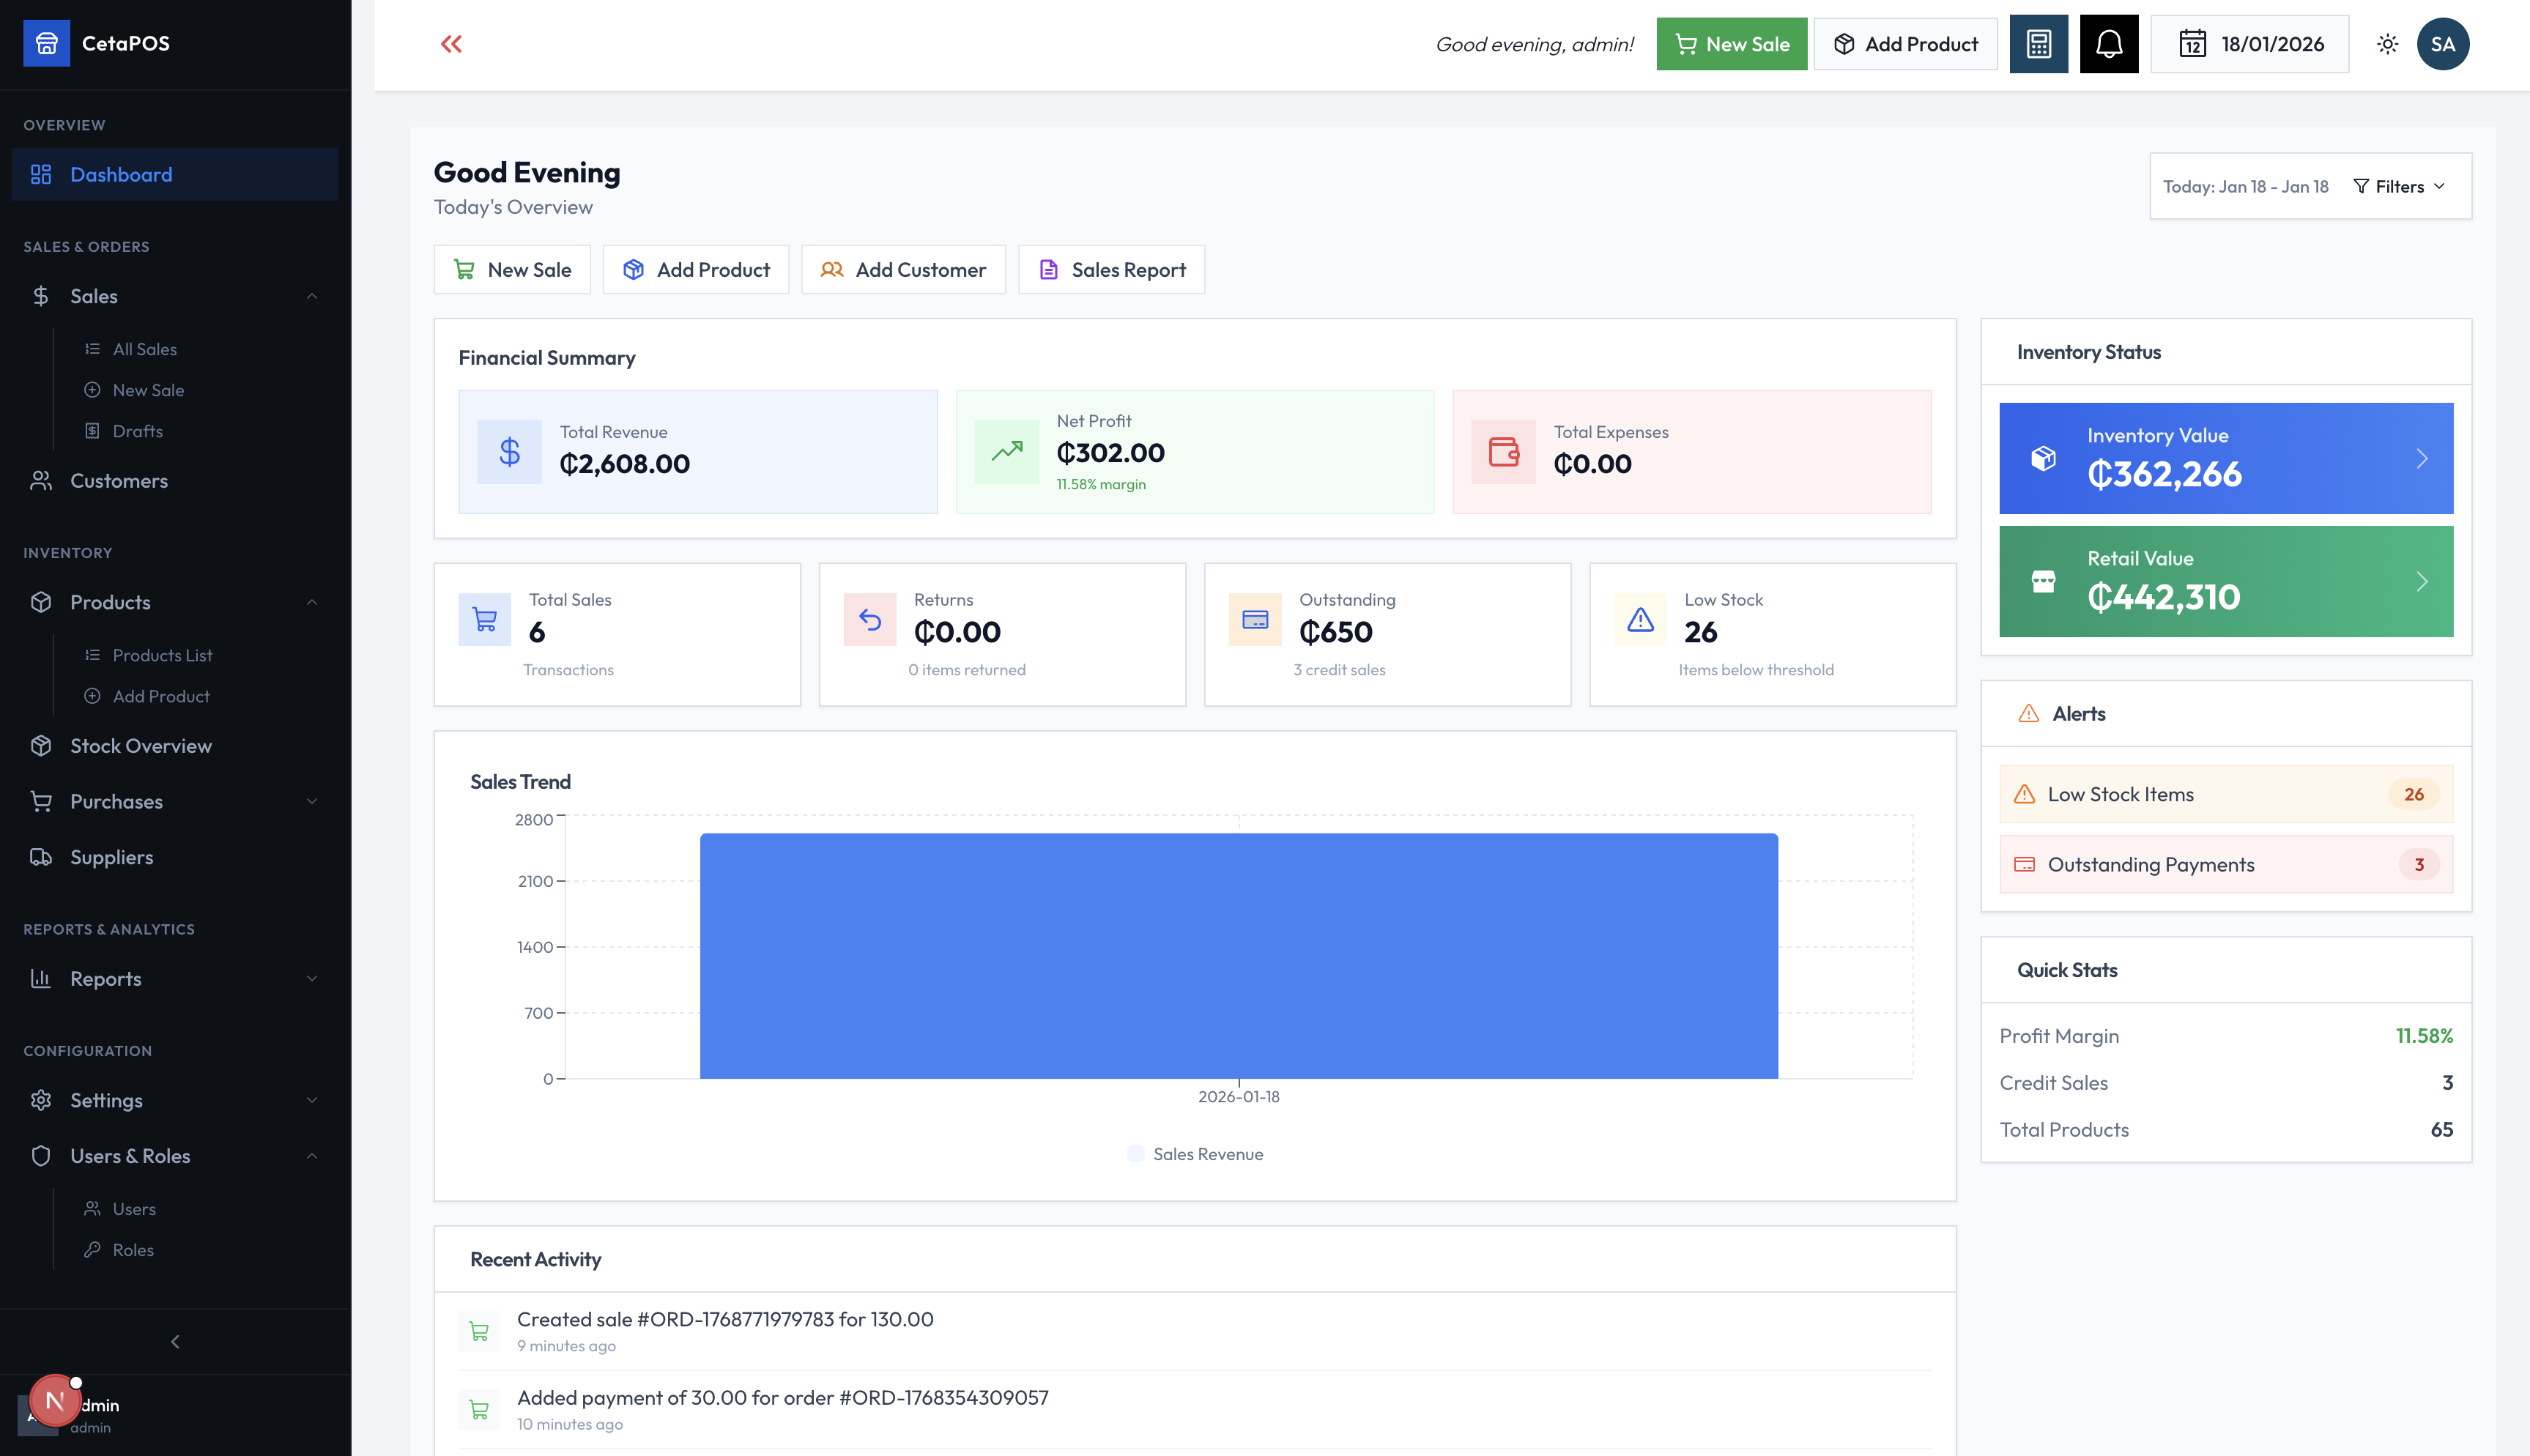Toggle light/dark theme with the sun icon
2530x1456 pixels.
[x=2387, y=43]
